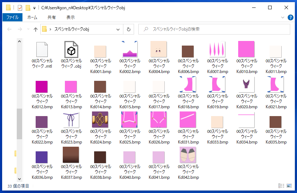Select the Kd023.bmp ribbon bow thumbnail
Viewport: 297px width, 193px height.
pos(71,120)
